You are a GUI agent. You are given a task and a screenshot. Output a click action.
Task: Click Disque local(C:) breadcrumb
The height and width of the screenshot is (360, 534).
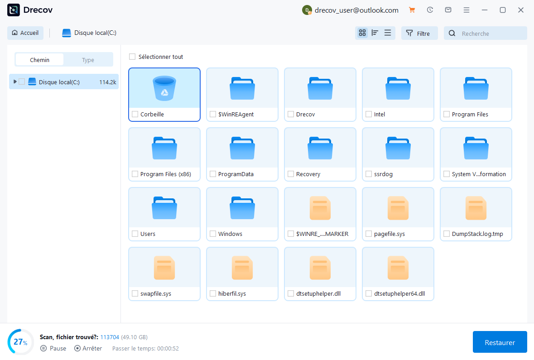pos(89,33)
